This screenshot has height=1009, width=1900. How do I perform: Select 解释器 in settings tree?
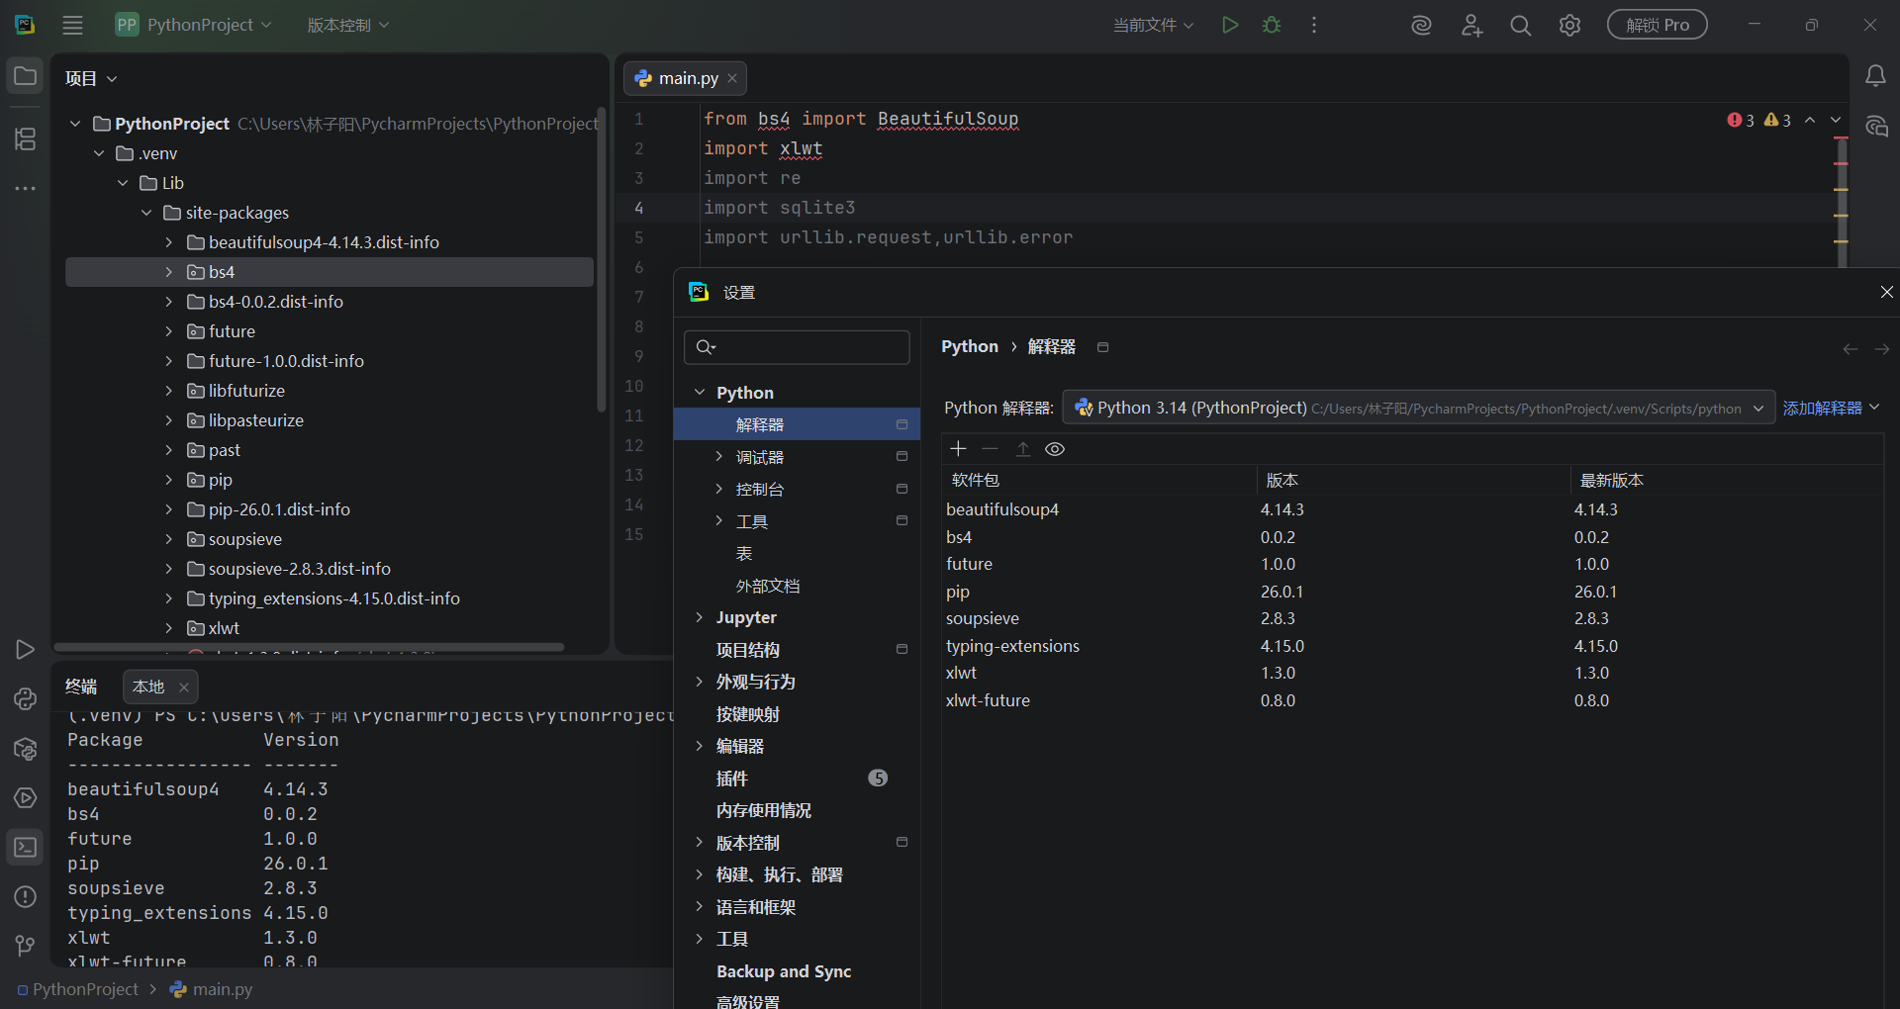point(797,424)
